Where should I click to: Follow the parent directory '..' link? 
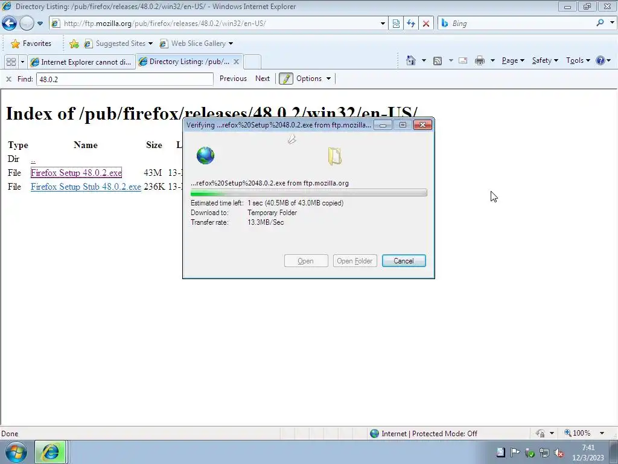click(33, 159)
